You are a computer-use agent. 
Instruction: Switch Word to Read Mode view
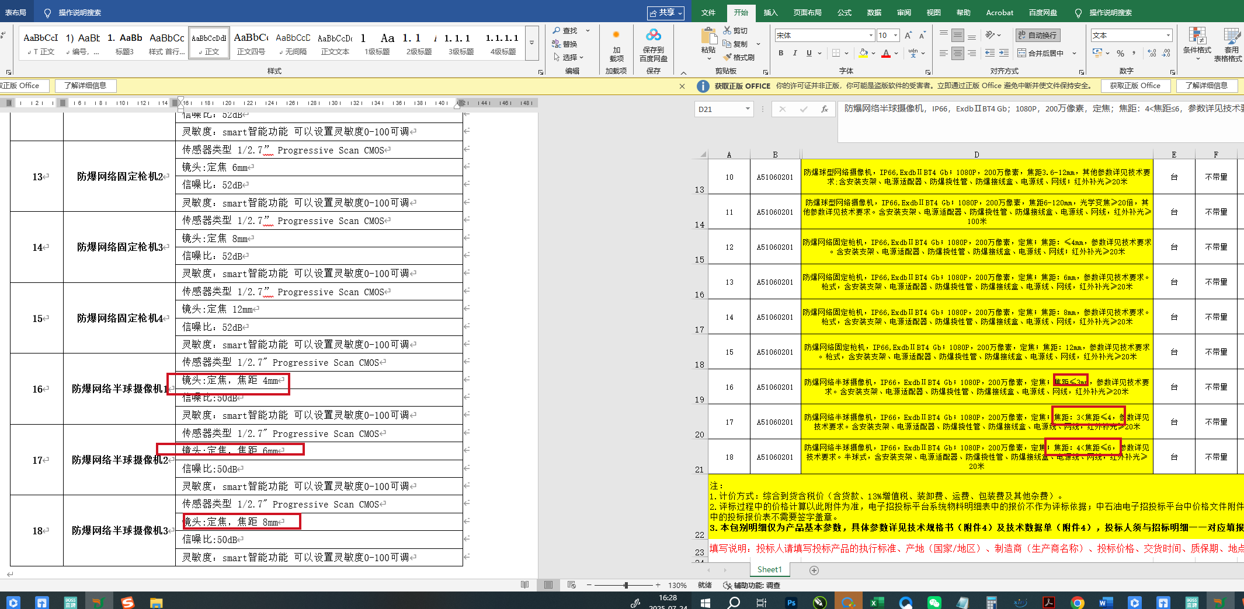pyautogui.click(x=524, y=585)
